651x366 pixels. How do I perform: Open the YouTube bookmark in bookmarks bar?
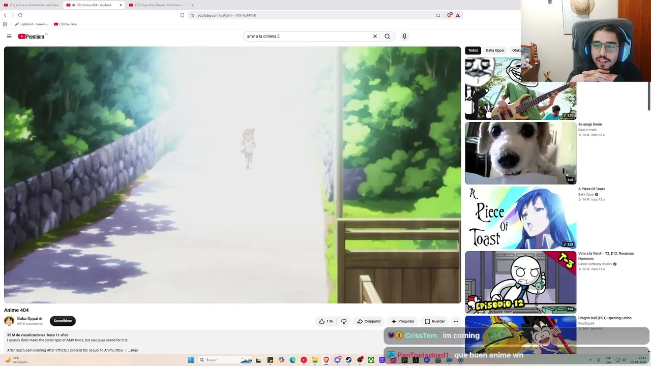pos(66,24)
